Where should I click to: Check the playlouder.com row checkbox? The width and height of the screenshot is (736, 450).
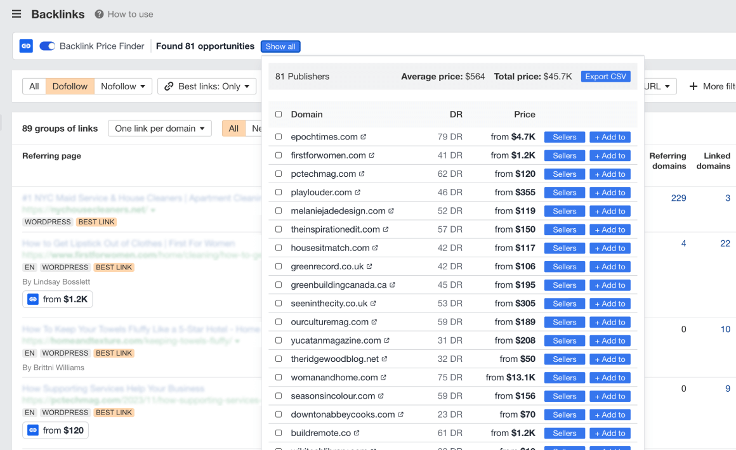[279, 192]
